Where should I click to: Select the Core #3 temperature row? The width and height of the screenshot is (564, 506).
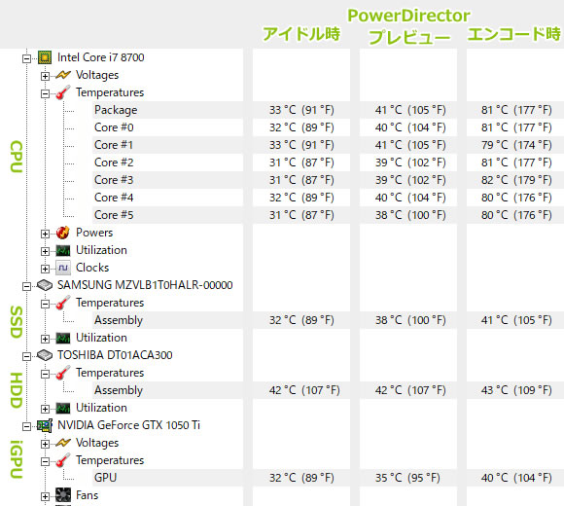coord(328,180)
